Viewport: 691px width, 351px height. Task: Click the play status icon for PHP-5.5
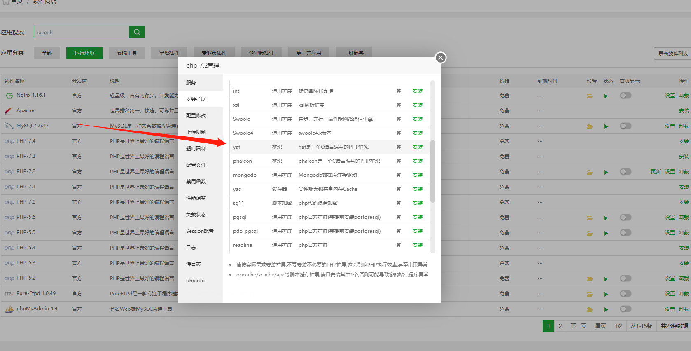[x=606, y=233]
